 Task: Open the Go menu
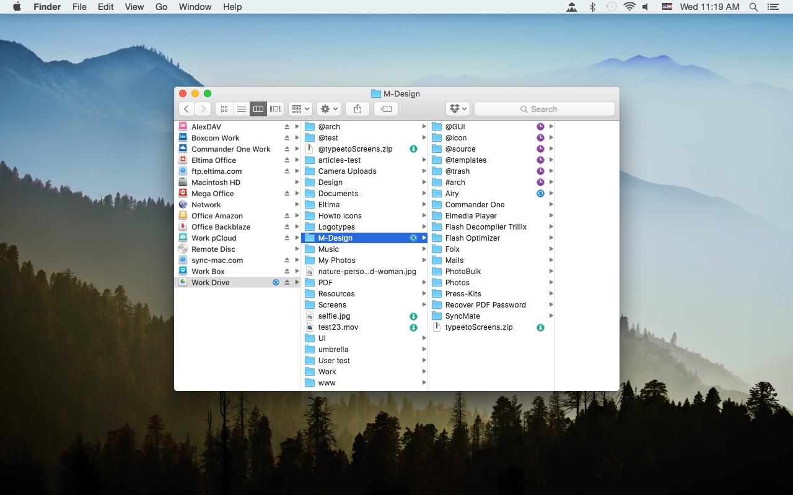[x=162, y=7]
